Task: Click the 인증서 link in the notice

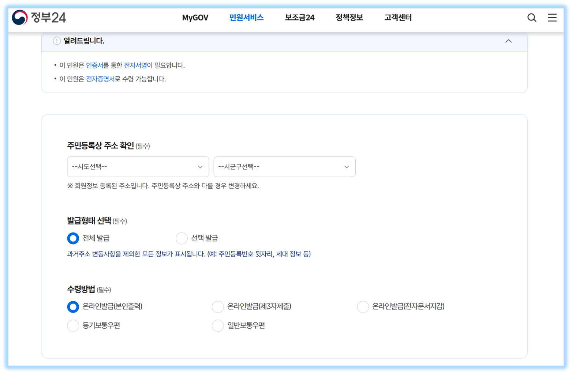Action: point(94,65)
